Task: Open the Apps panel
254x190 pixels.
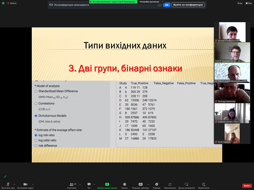Action: (170, 185)
